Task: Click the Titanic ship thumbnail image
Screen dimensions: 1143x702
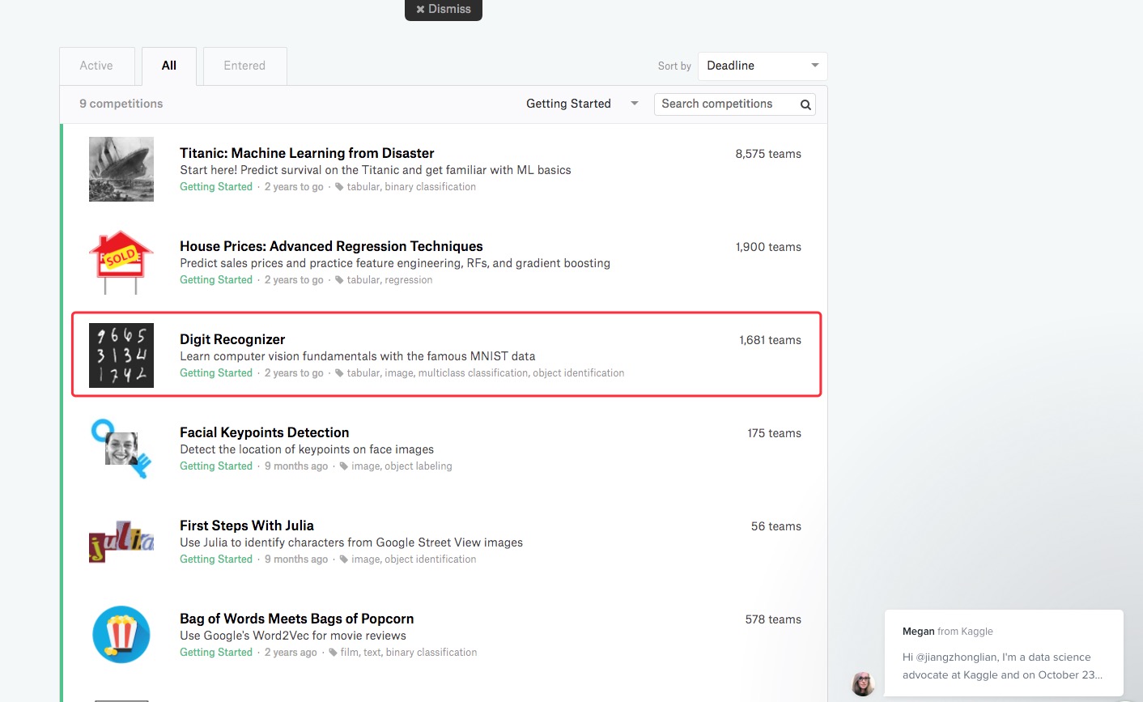Action: click(x=121, y=169)
